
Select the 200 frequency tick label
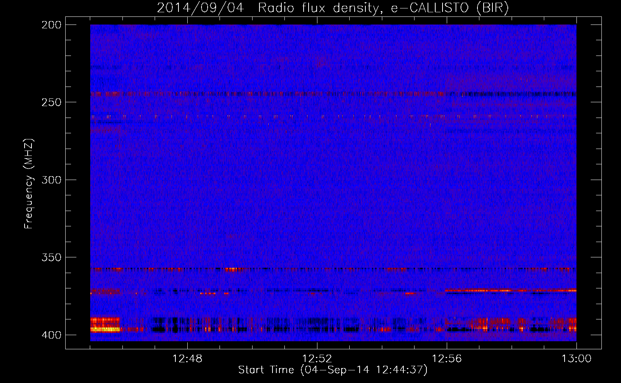(x=51, y=25)
